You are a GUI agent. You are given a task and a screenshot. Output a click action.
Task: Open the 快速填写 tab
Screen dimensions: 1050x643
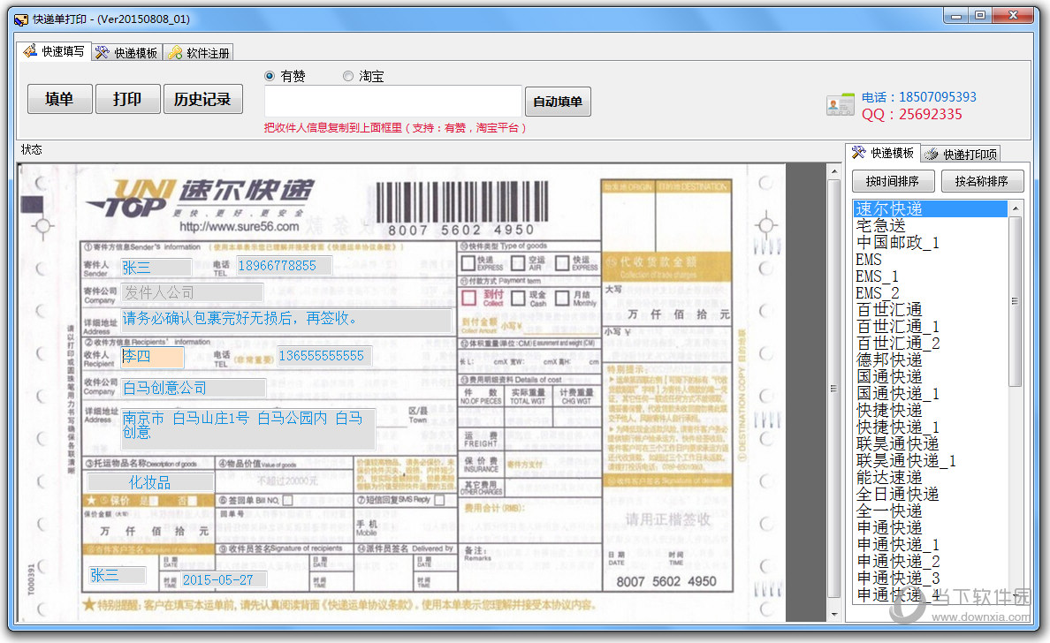tap(54, 51)
